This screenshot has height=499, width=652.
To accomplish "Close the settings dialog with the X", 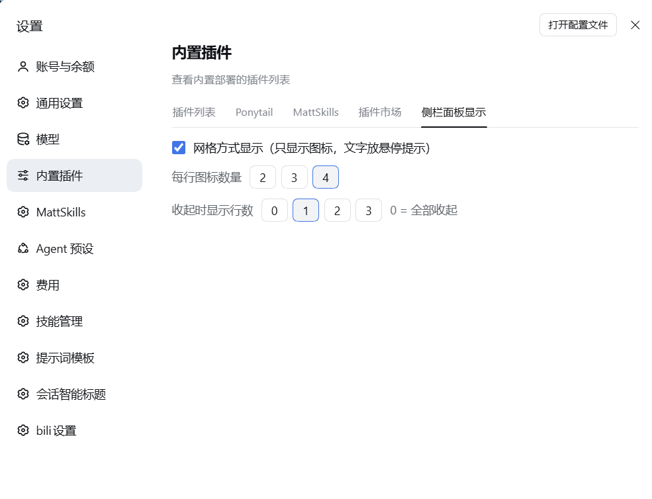I will click(x=635, y=25).
